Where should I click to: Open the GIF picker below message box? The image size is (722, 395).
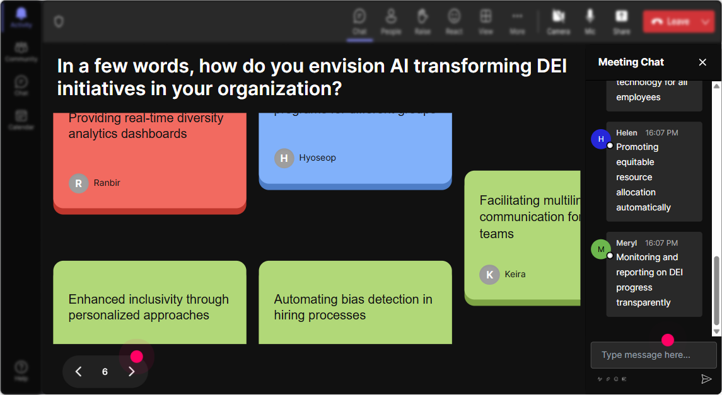624,379
